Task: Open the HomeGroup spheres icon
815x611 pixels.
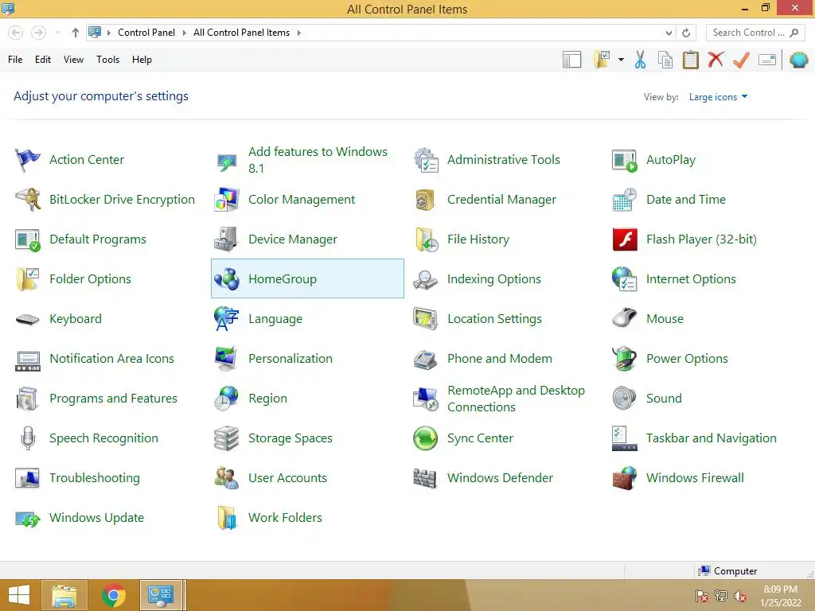Action: click(227, 279)
